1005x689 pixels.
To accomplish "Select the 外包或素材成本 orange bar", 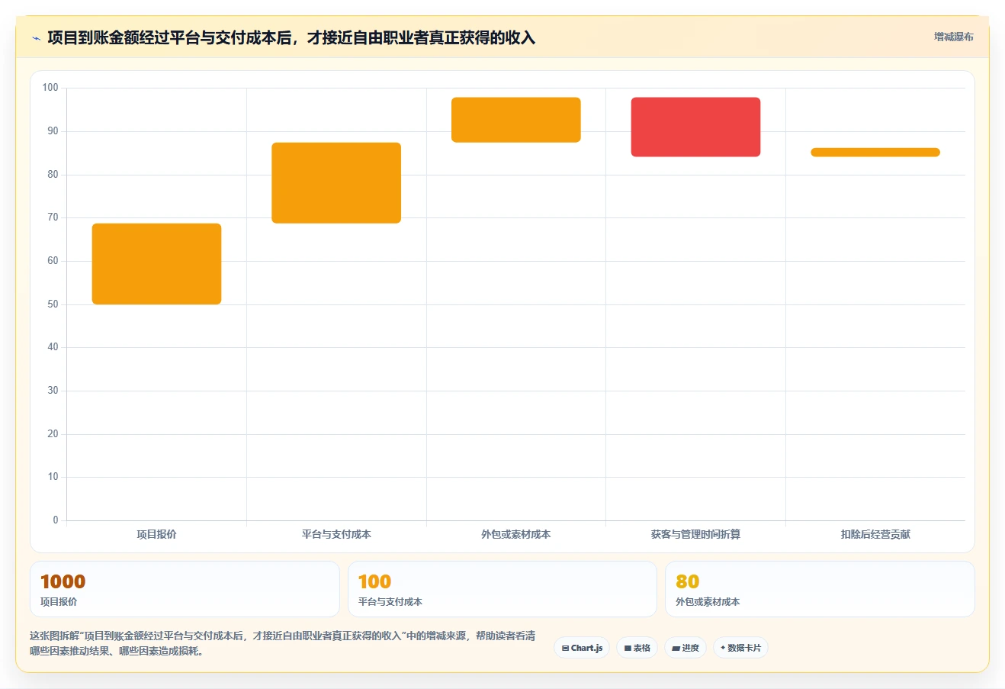I will click(x=516, y=120).
